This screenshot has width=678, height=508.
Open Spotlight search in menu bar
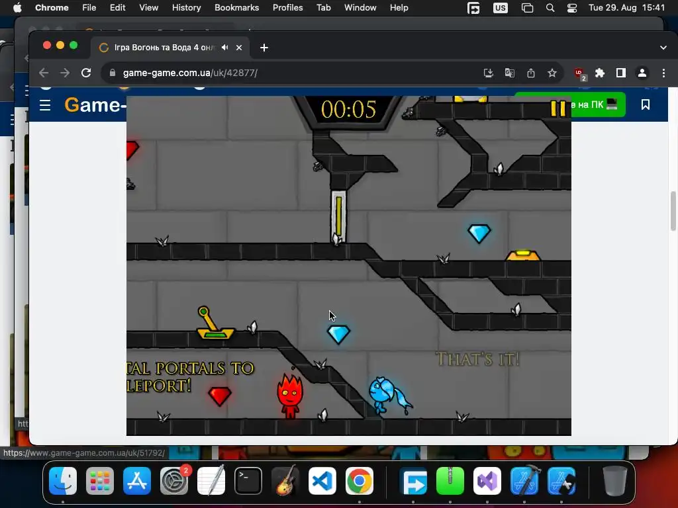(x=550, y=8)
